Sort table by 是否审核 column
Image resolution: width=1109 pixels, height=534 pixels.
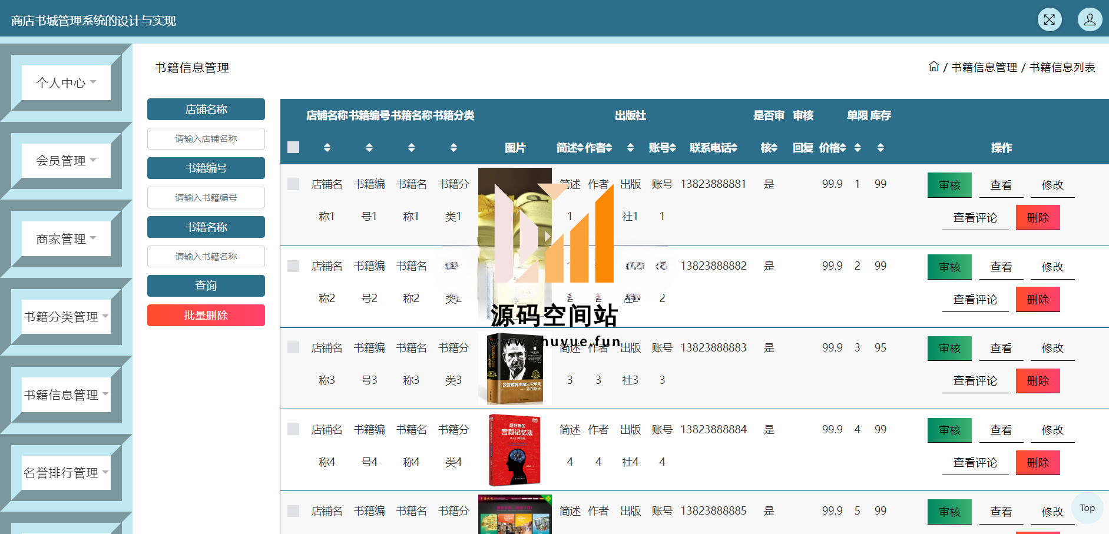[774, 148]
